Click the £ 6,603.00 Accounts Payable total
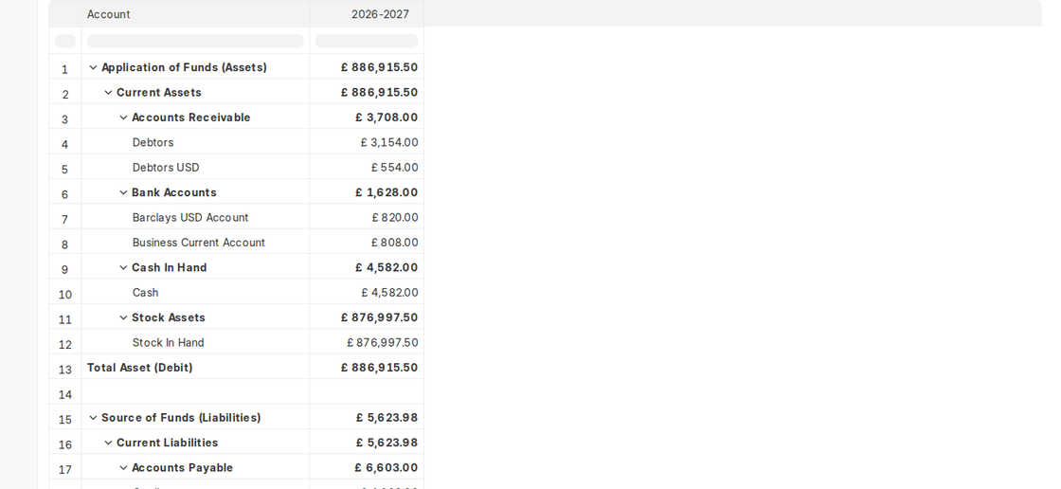Viewport: 1061px width, 489px height. coord(386,468)
